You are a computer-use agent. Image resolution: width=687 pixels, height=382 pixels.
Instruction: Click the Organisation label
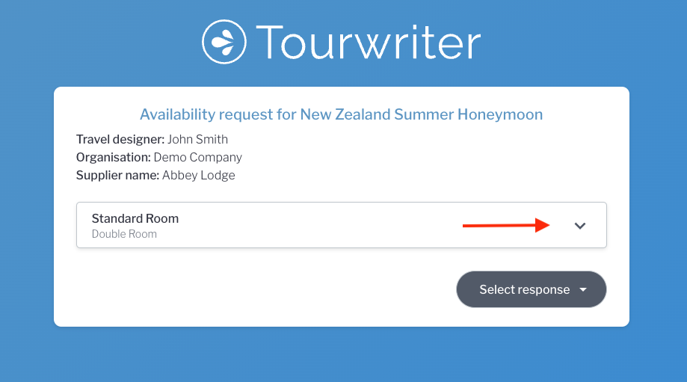[113, 157]
